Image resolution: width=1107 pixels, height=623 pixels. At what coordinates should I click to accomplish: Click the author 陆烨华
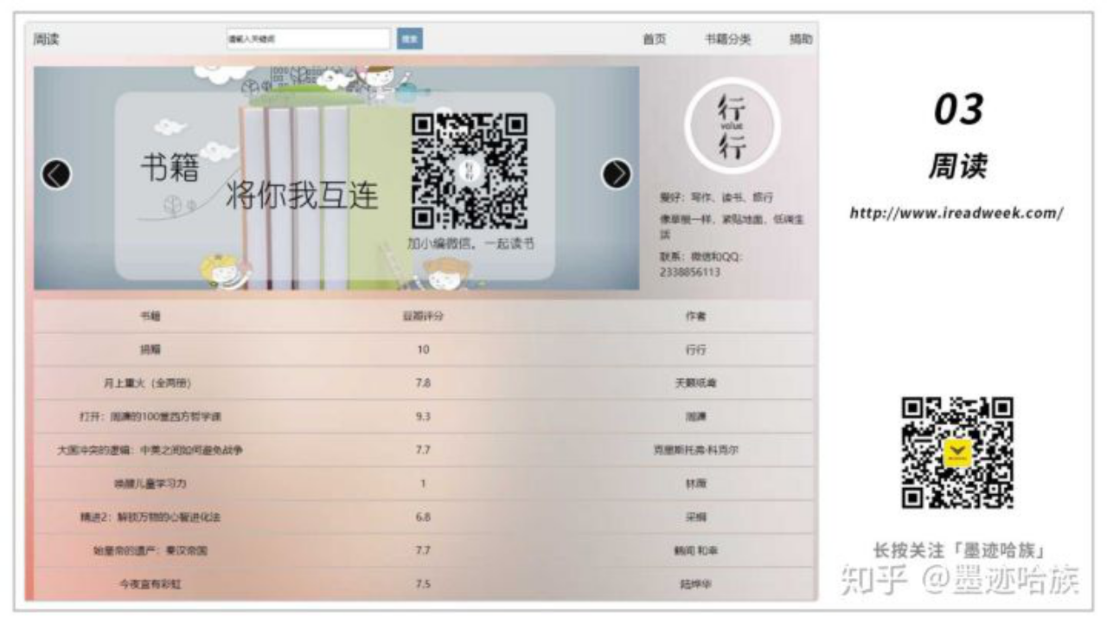[x=695, y=584]
